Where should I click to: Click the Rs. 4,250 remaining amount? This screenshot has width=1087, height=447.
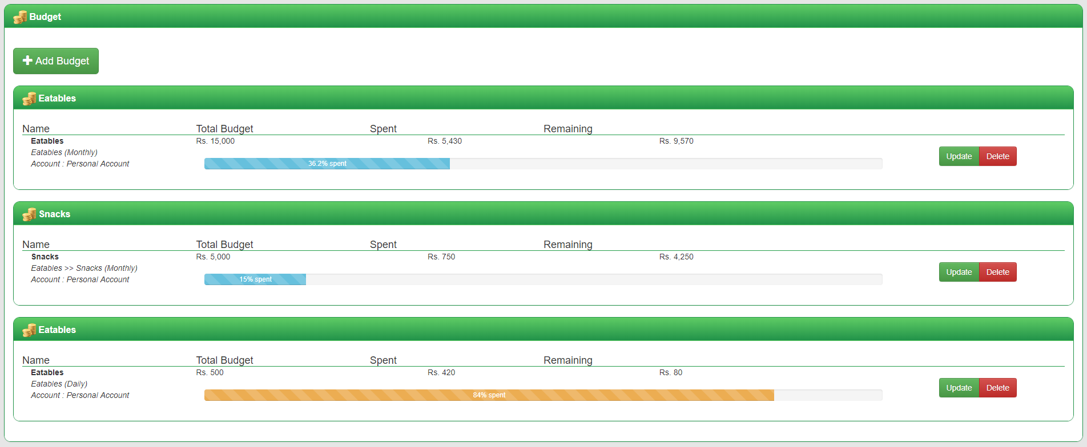pos(676,257)
